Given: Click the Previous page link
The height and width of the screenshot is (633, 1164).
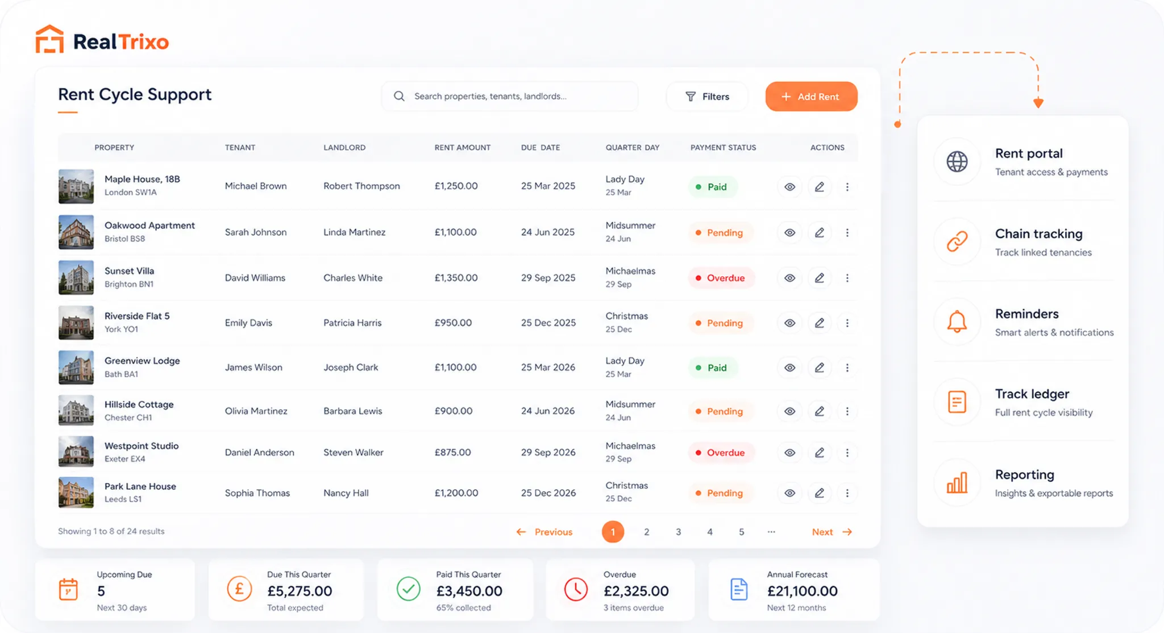Looking at the screenshot, I should point(544,532).
